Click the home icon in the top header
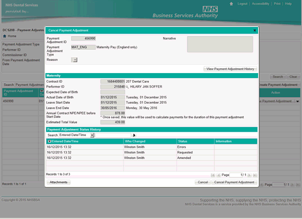 [231, 4]
